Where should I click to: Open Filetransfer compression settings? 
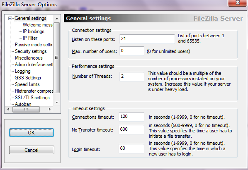click(x=34, y=91)
